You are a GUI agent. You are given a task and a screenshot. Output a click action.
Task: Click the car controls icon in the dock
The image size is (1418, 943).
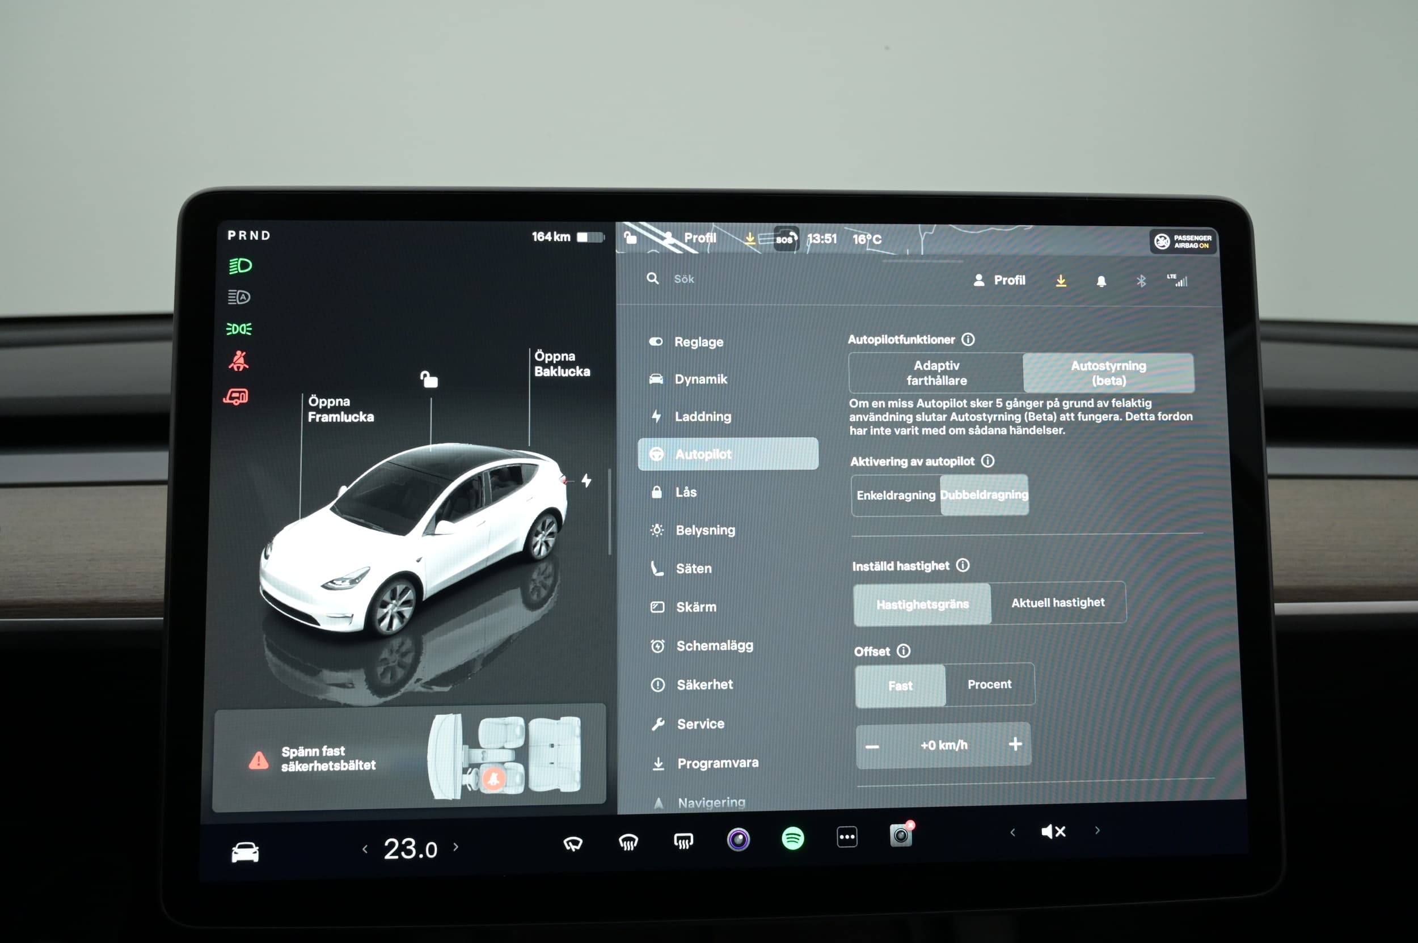pos(245,852)
